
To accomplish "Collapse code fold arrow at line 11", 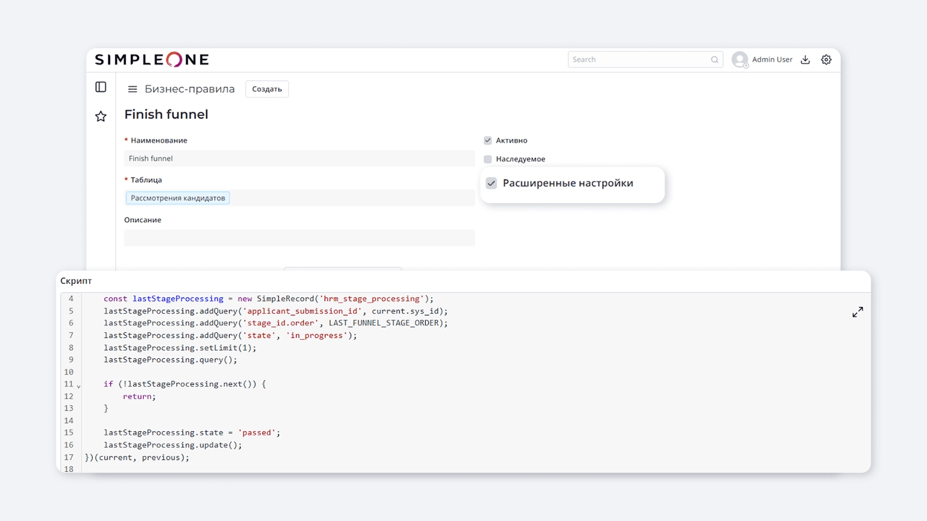I will 79,386.
